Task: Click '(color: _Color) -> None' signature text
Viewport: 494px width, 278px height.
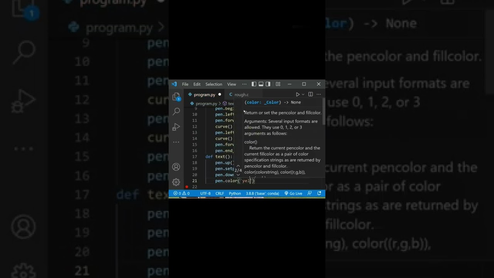Action: click(272, 102)
